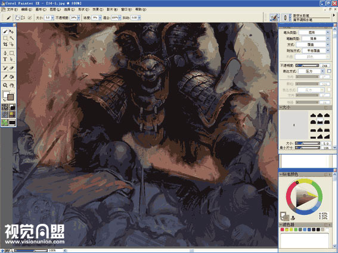This screenshot has width=338, height=253.
Task: Select the Brush tool in toolbox
Action: (5, 32)
